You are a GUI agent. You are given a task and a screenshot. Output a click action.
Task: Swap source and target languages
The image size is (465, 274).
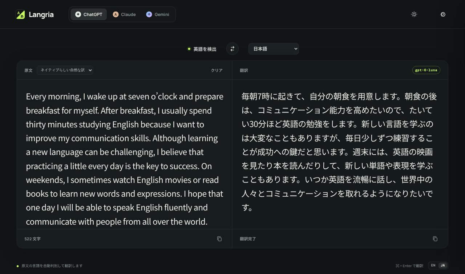[232, 49]
